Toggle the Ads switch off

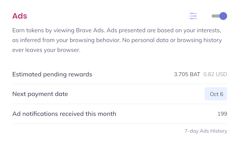coord(219,16)
